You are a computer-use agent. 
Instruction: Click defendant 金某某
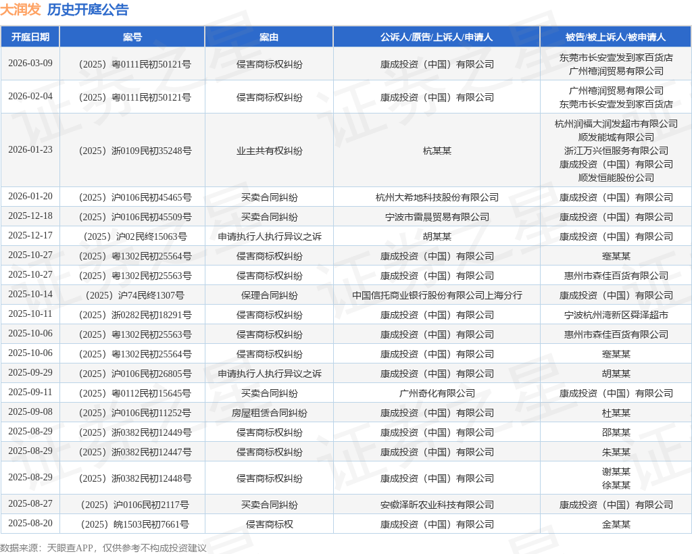[x=616, y=524]
